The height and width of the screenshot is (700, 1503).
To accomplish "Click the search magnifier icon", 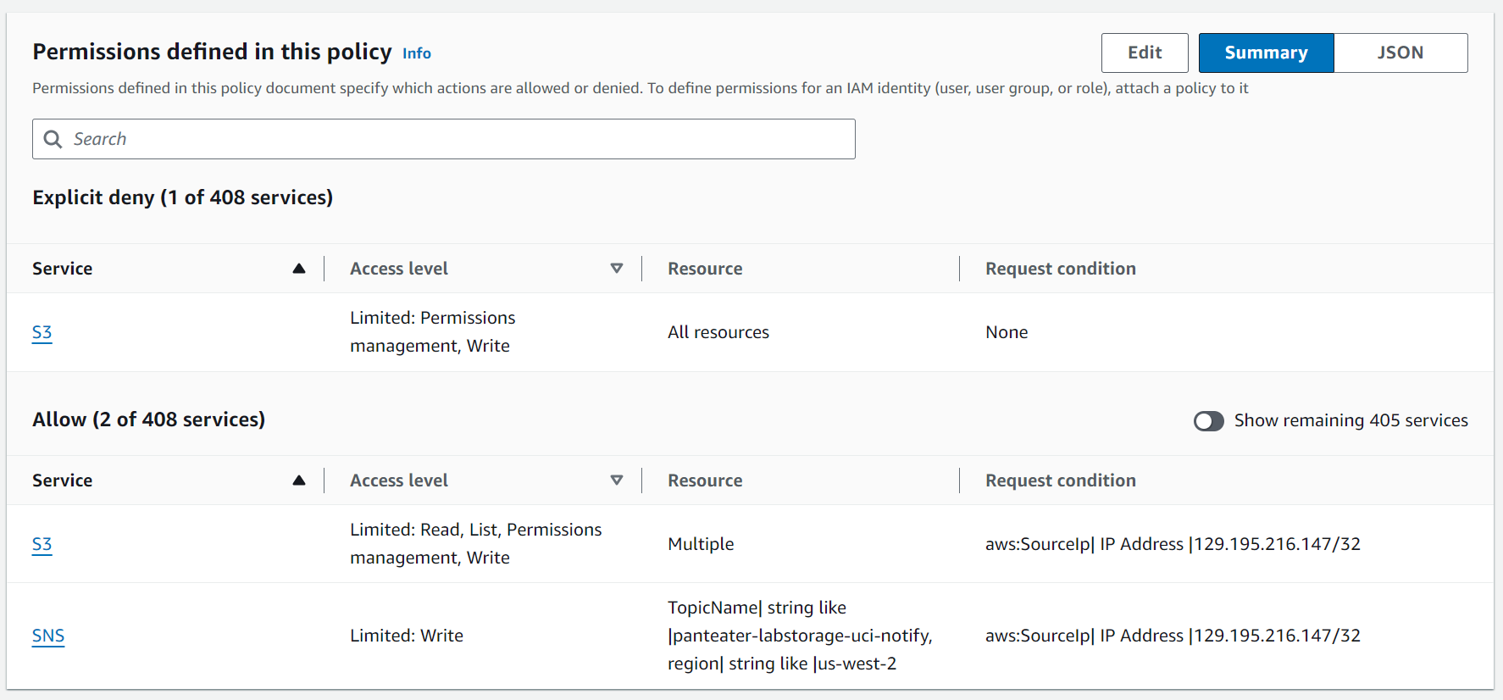I will coord(53,139).
